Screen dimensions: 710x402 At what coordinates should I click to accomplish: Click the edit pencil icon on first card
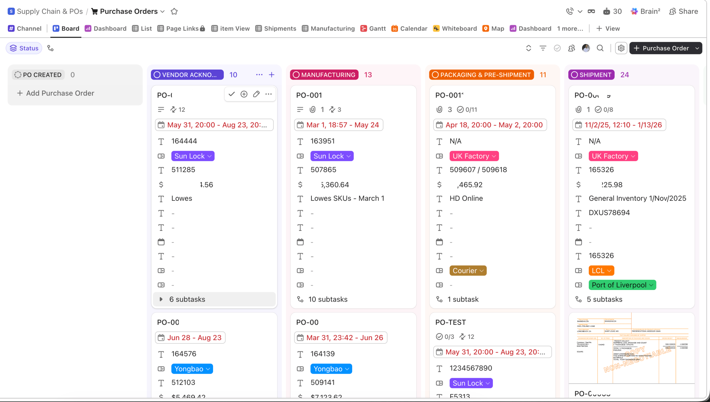click(x=256, y=94)
